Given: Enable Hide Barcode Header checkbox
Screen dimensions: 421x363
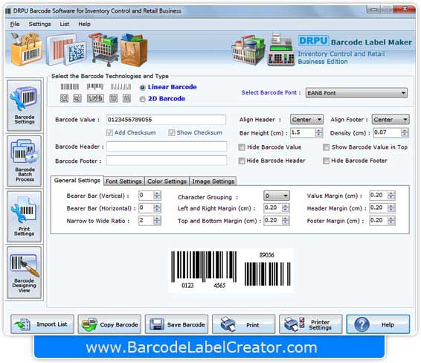Looking at the screenshot, I should coord(242,161).
